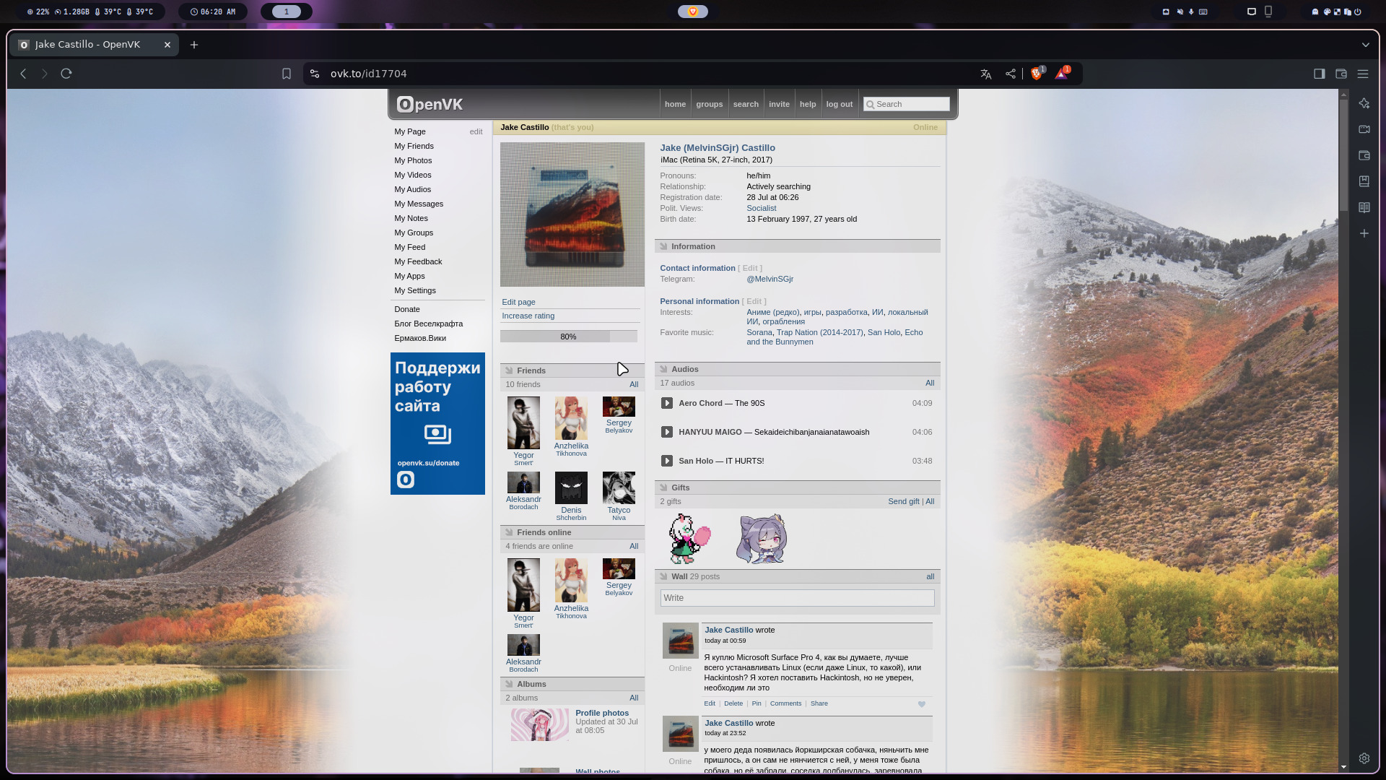Select My Messages in left sidebar
1386x780 pixels.
pyautogui.click(x=419, y=204)
